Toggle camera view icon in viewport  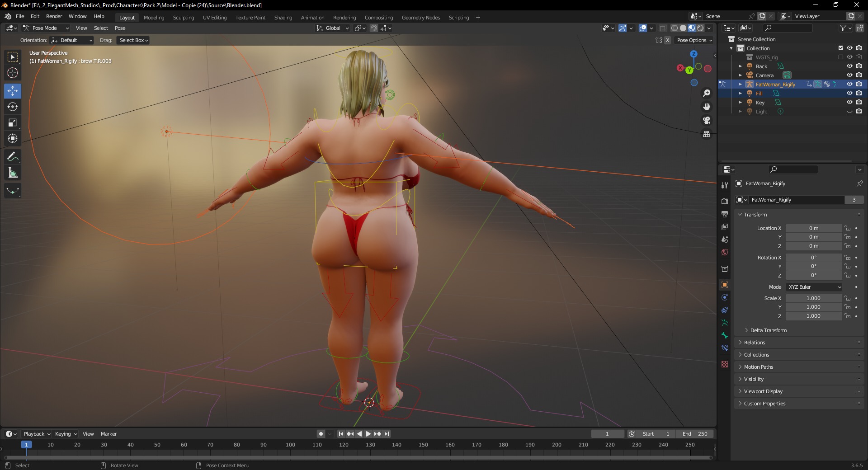click(707, 120)
